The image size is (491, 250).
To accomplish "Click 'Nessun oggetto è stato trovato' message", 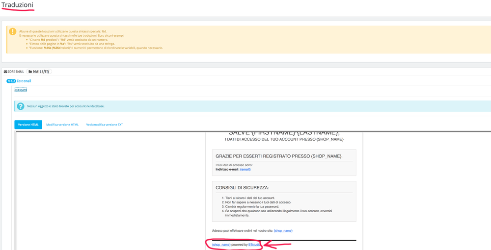I will (x=66, y=106).
